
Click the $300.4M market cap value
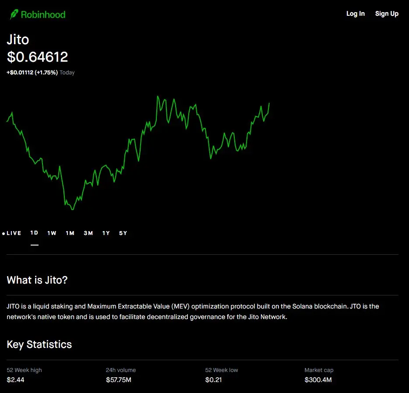(318, 380)
